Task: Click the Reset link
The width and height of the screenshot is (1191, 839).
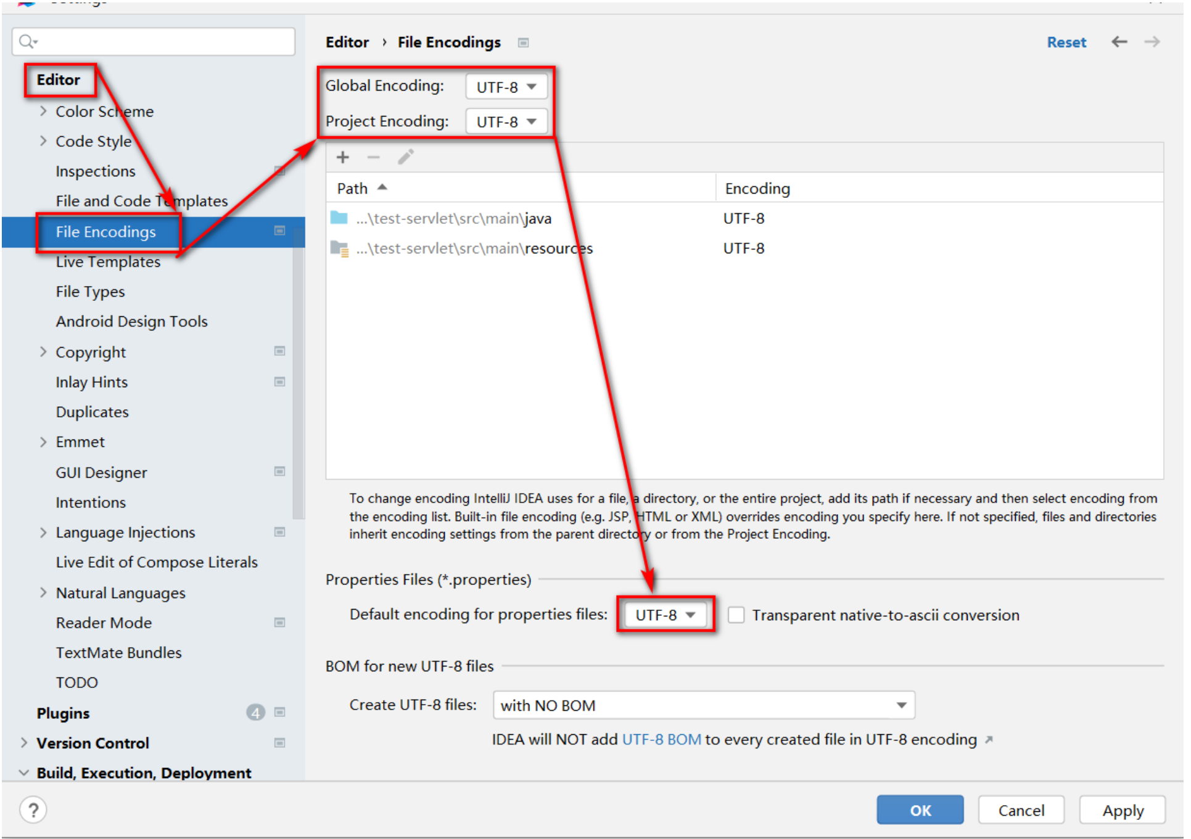Action: pyautogui.click(x=1066, y=42)
